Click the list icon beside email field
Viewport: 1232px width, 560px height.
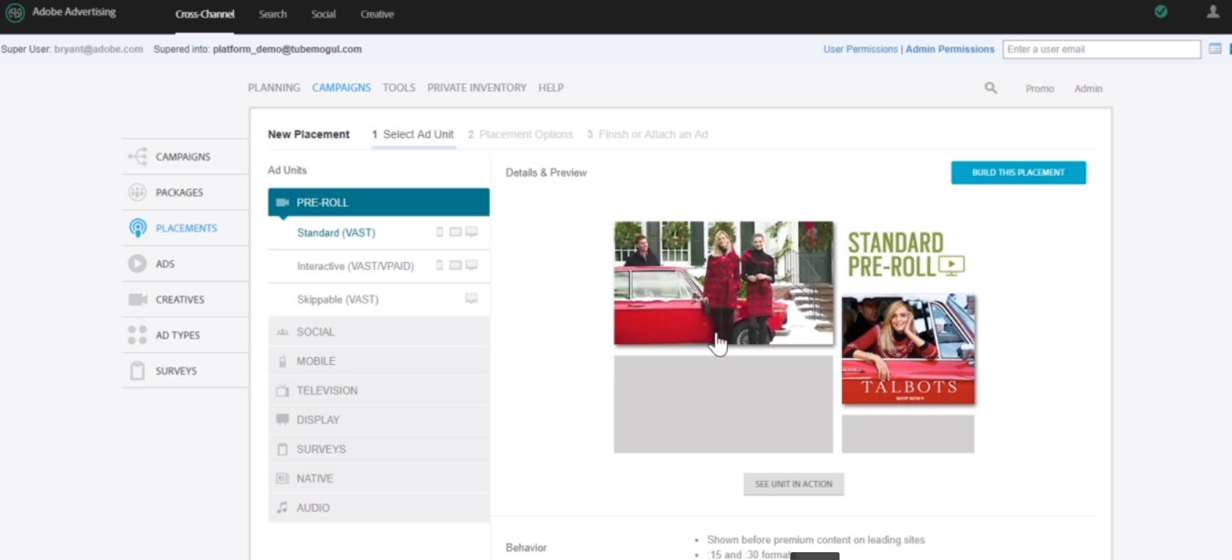click(1215, 48)
